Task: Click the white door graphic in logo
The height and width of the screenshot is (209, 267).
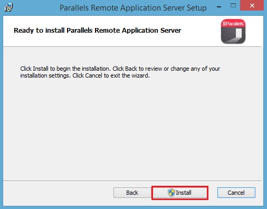Action: [x=239, y=33]
